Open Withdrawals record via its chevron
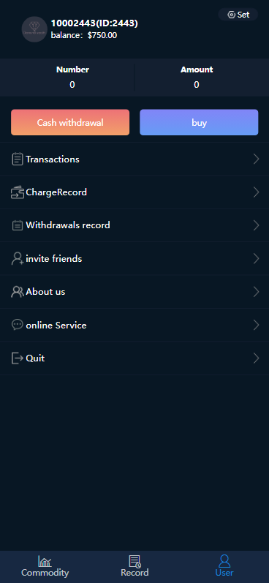Screen dimensions: 269x583 [x=256, y=225]
